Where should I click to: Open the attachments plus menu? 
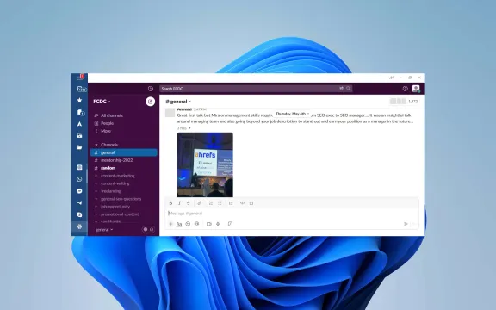(x=170, y=224)
